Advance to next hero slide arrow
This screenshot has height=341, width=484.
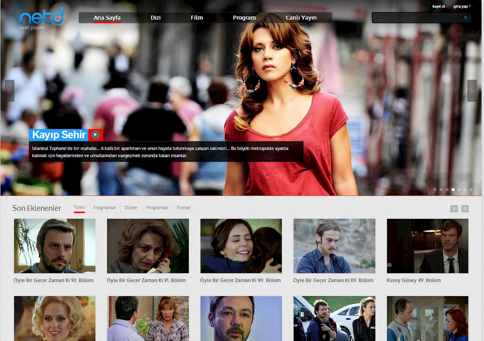(472, 91)
